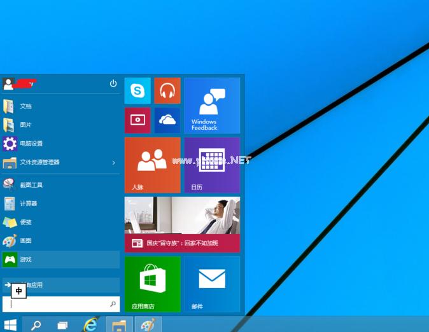
Task: Click the user account avatar
Action: (8, 84)
